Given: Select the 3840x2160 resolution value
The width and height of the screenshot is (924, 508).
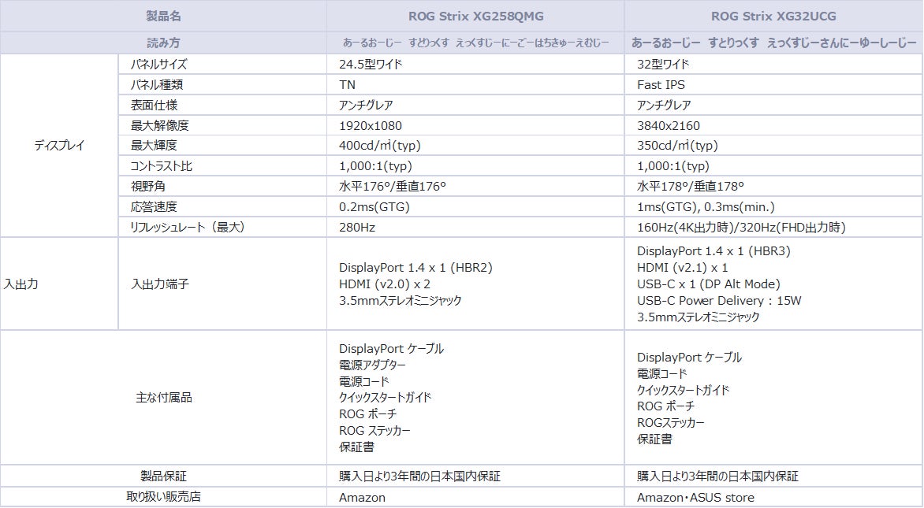Looking at the screenshot, I should point(669,125).
